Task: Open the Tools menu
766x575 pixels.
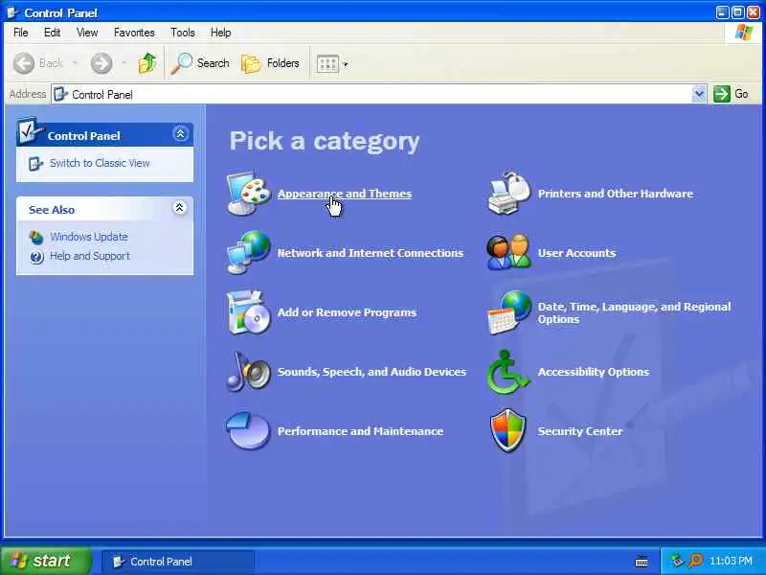Action: coord(183,33)
